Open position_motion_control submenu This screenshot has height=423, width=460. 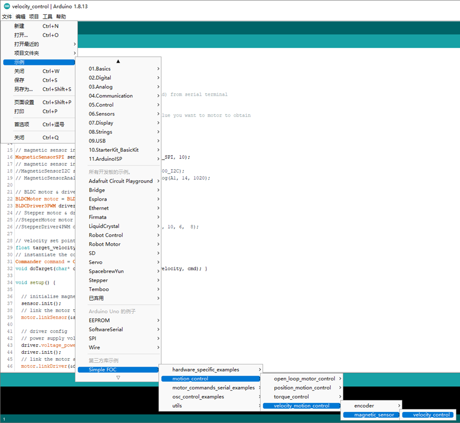coord(302,388)
